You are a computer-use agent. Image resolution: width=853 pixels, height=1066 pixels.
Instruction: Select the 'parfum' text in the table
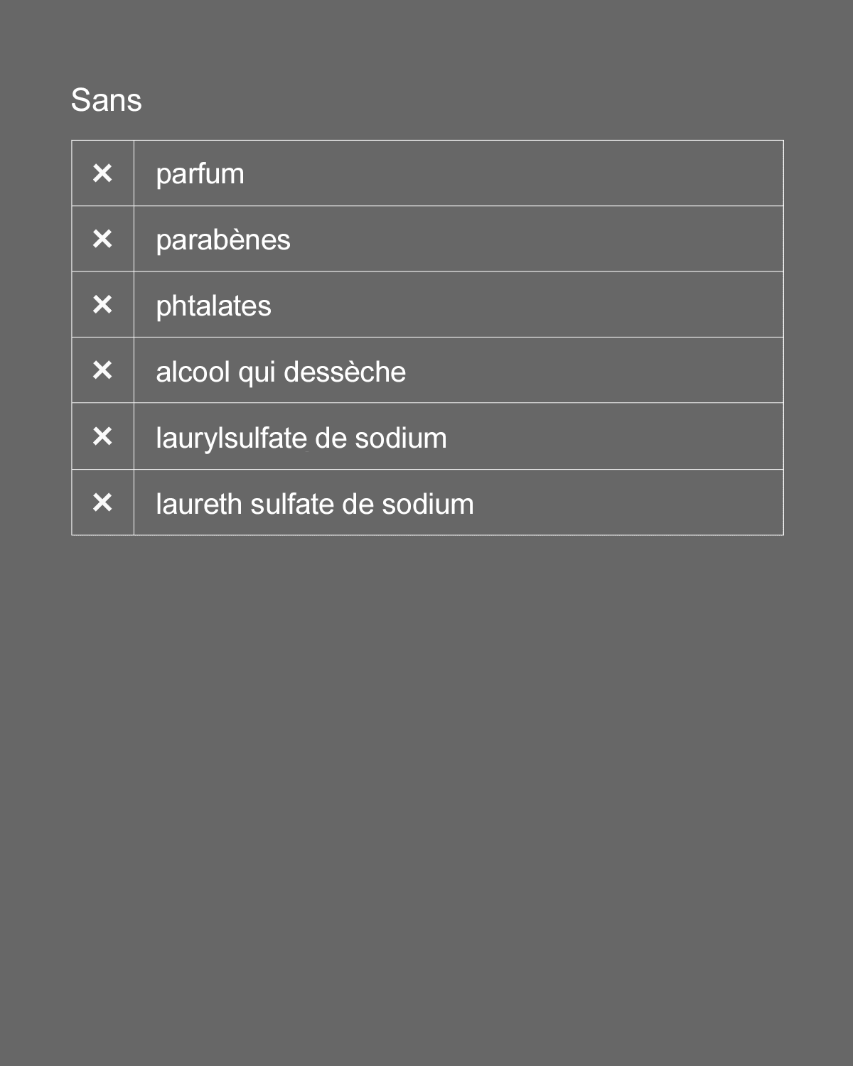point(200,174)
